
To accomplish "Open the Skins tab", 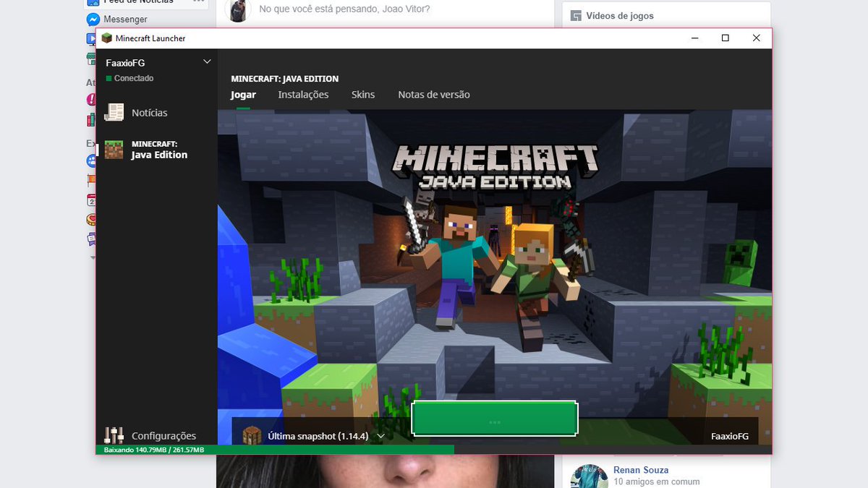I will (363, 95).
